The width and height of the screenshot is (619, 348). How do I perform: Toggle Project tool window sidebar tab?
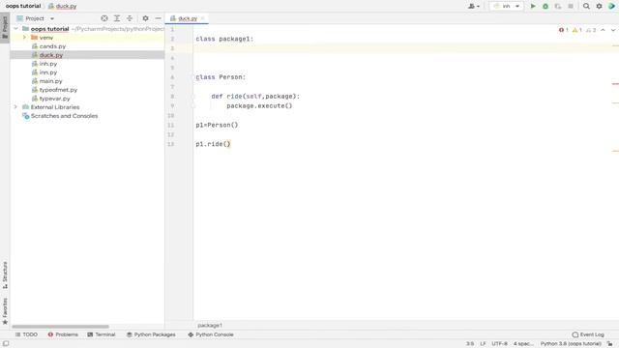tap(5, 28)
